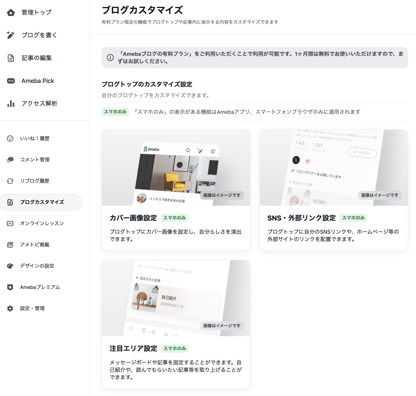Click the home icon for 管理トップ

11,13
